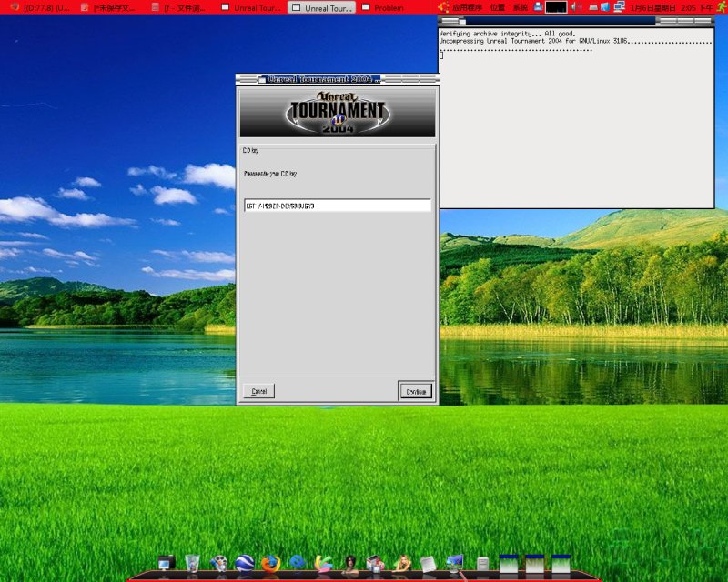The height and width of the screenshot is (582, 728).
Task: Click the Ubuntu logo in top panel
Action: click(x=443, y=7)
